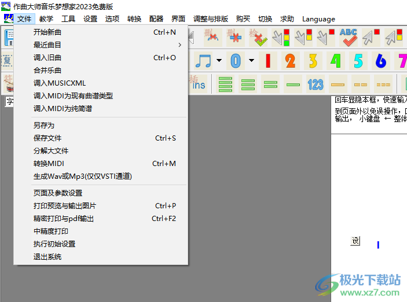The height and width of the screenshot is (302, 407).
Task: Click the two green lines icon
Action: coord(270,84)
